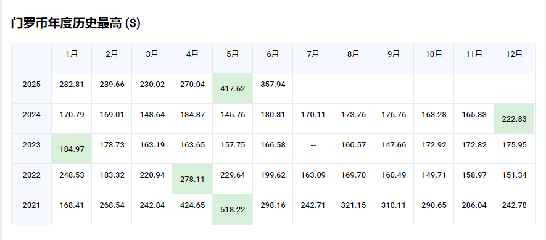Select the 2023 row label

[31, 145]
